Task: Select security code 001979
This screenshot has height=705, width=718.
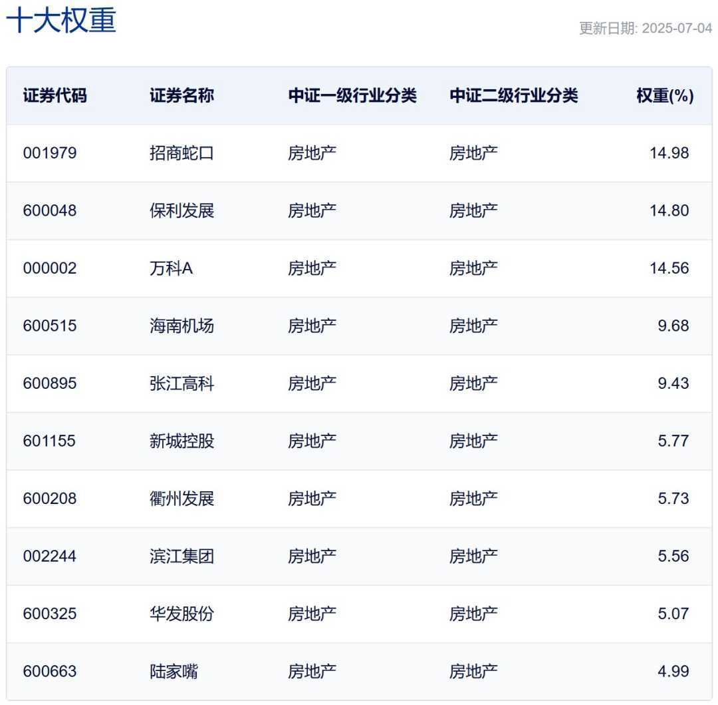Action: [x=50, y=153]
